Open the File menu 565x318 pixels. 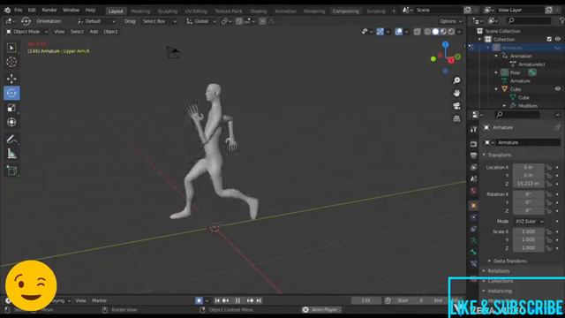click(x=18, y=10)
